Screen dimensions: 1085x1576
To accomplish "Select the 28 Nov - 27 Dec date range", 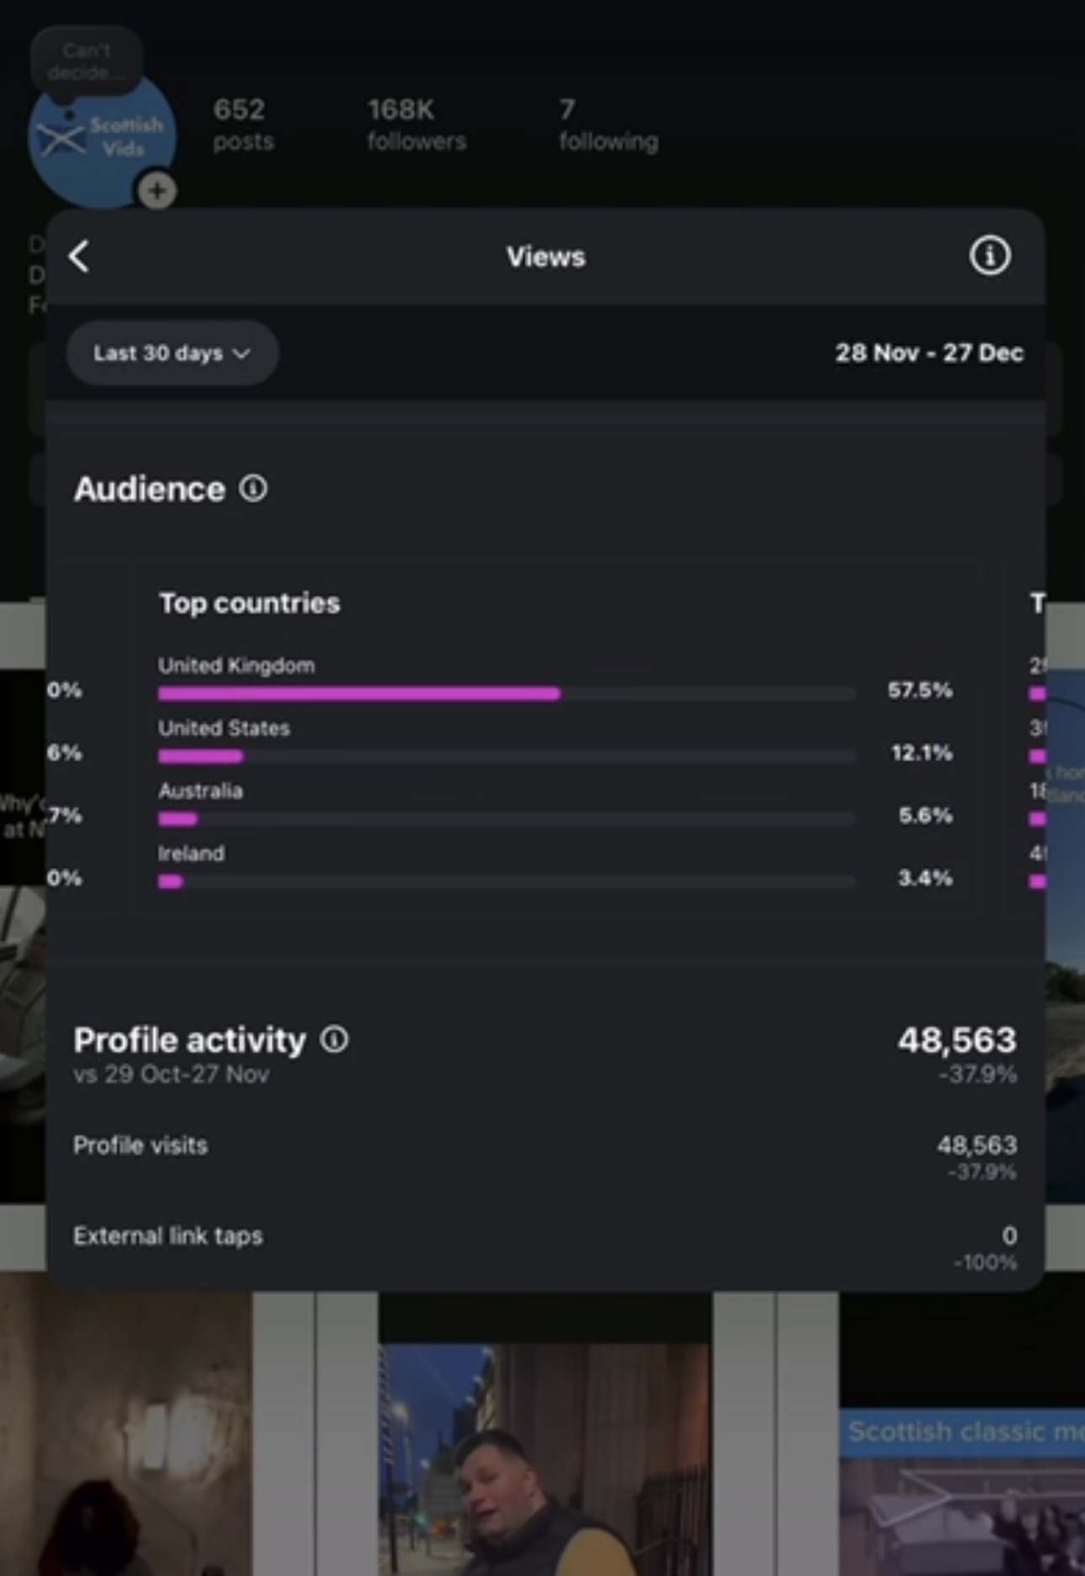I will [929, 353].
